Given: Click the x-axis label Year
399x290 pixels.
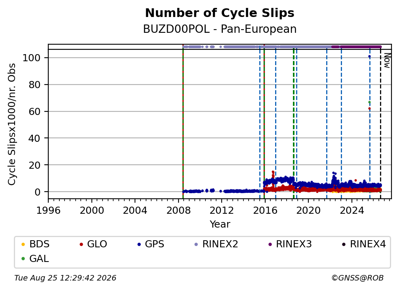Looking at the screenshot, I should [x=220, y=224].
